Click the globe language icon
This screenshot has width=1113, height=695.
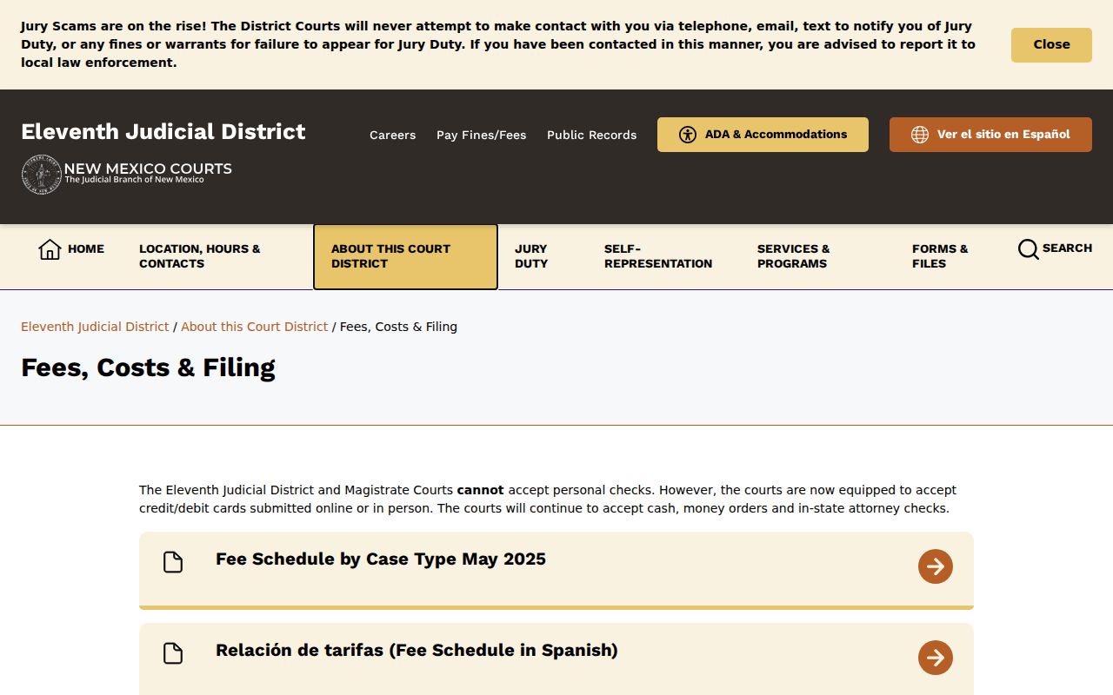920,135
